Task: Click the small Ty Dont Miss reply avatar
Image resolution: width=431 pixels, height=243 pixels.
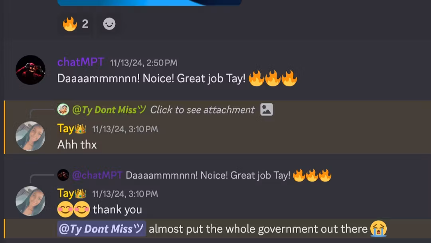Action: tap(63, 110)
